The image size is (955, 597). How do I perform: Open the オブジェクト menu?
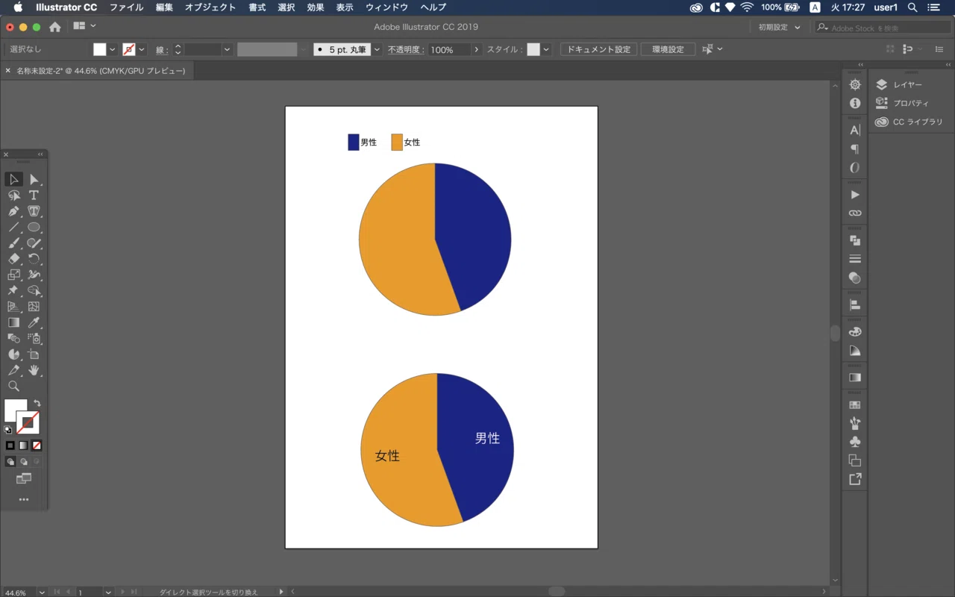(x=210, y=7)
